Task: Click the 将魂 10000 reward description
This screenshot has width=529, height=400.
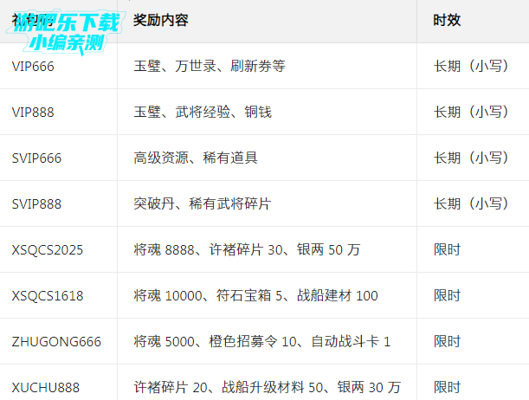Action: coord(255,295)
